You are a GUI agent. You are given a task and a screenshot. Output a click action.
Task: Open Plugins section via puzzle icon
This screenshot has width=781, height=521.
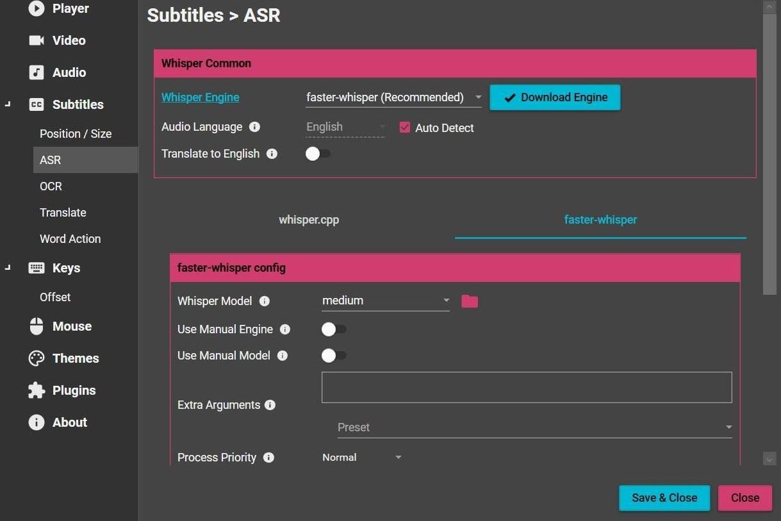click(x=37, y=390)
